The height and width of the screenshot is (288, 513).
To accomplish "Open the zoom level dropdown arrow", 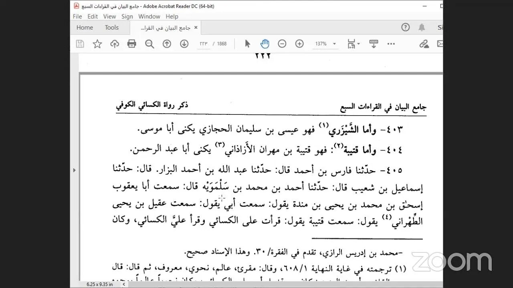I will 334,44.
